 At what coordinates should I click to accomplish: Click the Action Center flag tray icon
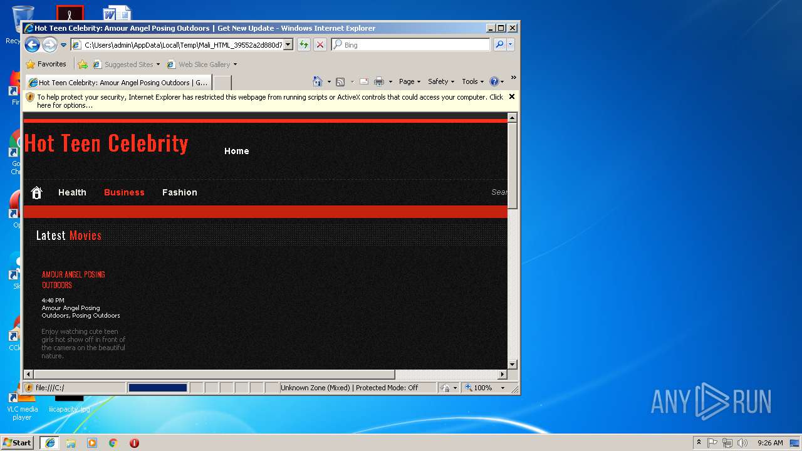(x=712, y=442)
